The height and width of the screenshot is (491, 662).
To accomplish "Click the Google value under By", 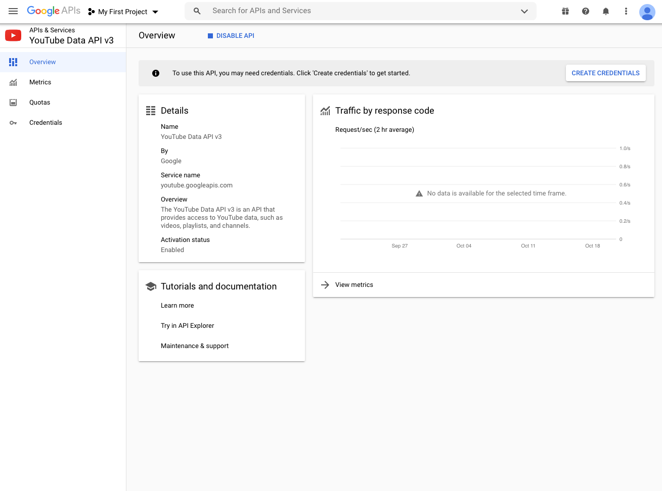I will point(171,161).
